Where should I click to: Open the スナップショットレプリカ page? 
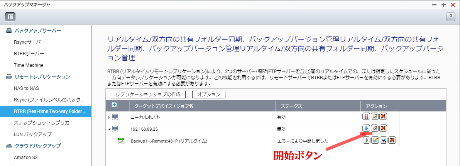(x=42, y=123)
